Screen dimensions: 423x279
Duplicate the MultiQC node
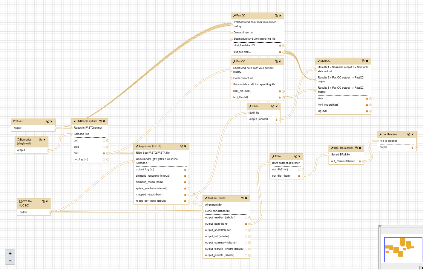363,61
